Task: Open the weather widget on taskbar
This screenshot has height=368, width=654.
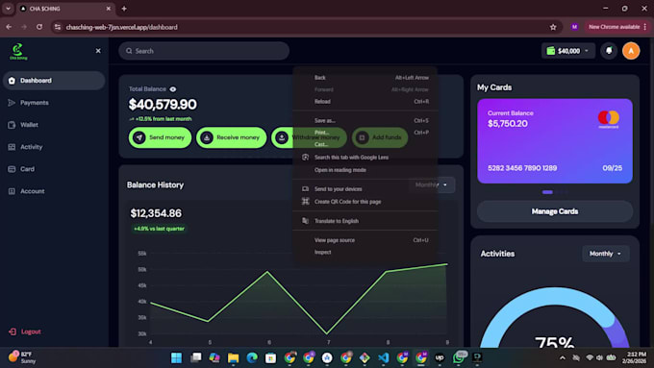Action: click(x=22, y=357)
